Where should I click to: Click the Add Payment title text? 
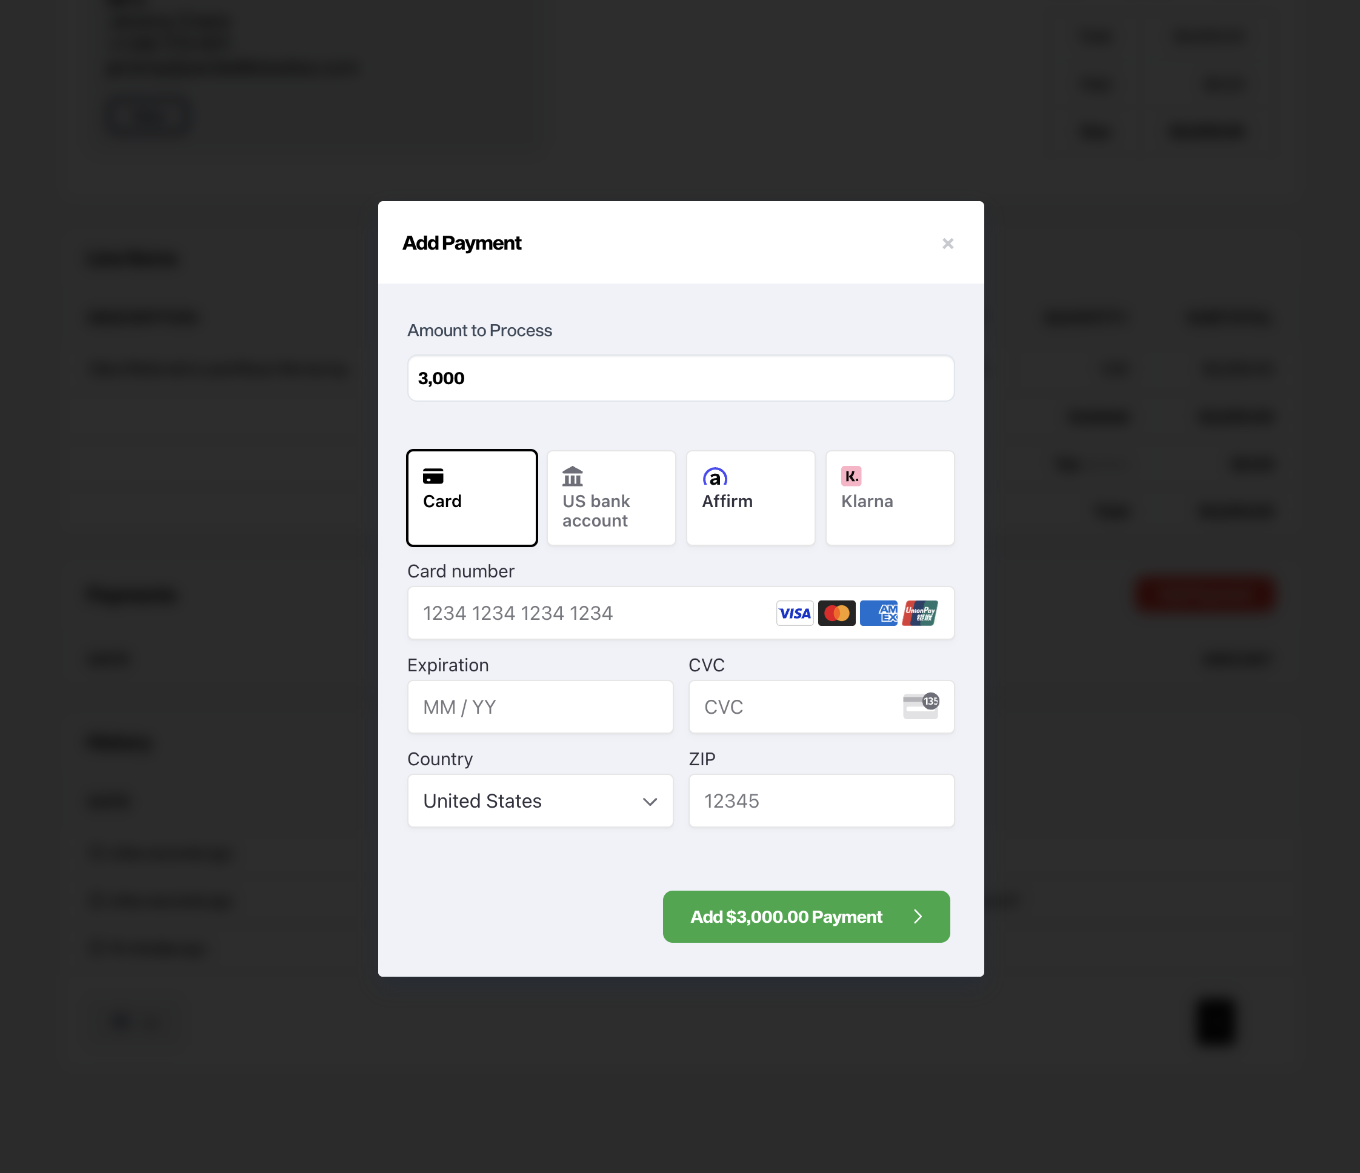(461, 243)
